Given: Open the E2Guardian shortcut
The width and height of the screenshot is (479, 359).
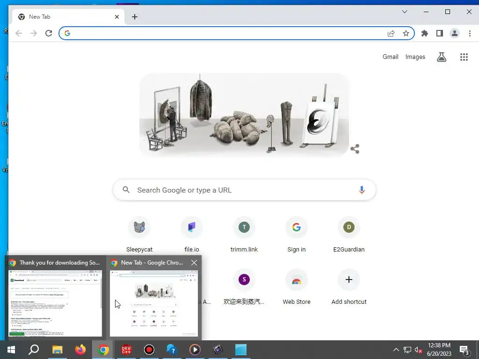Looking at the screenshot, I should point(349,235).
